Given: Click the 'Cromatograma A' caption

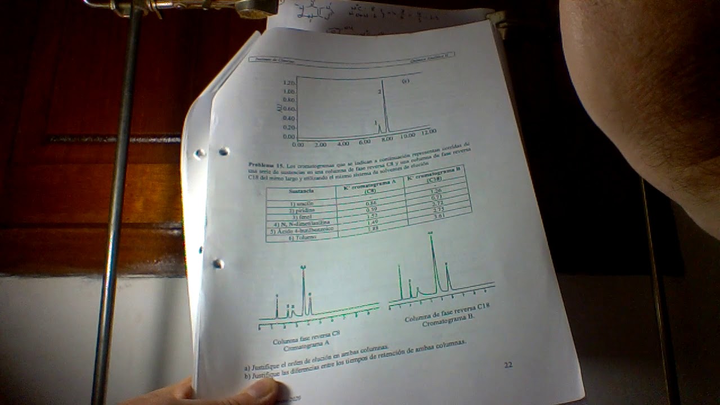Looking at the screenshot, I should (307, 346).
